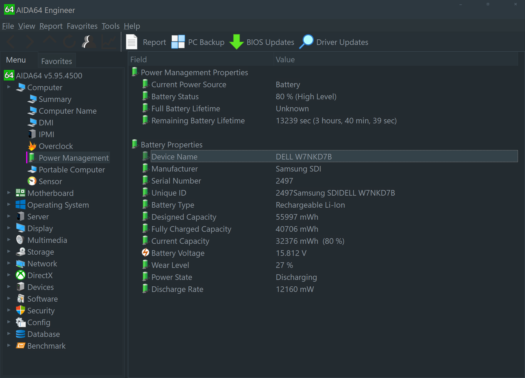Open the File menu
The image size is (525, 378).
pyautogui.click(x=8, y=26)
